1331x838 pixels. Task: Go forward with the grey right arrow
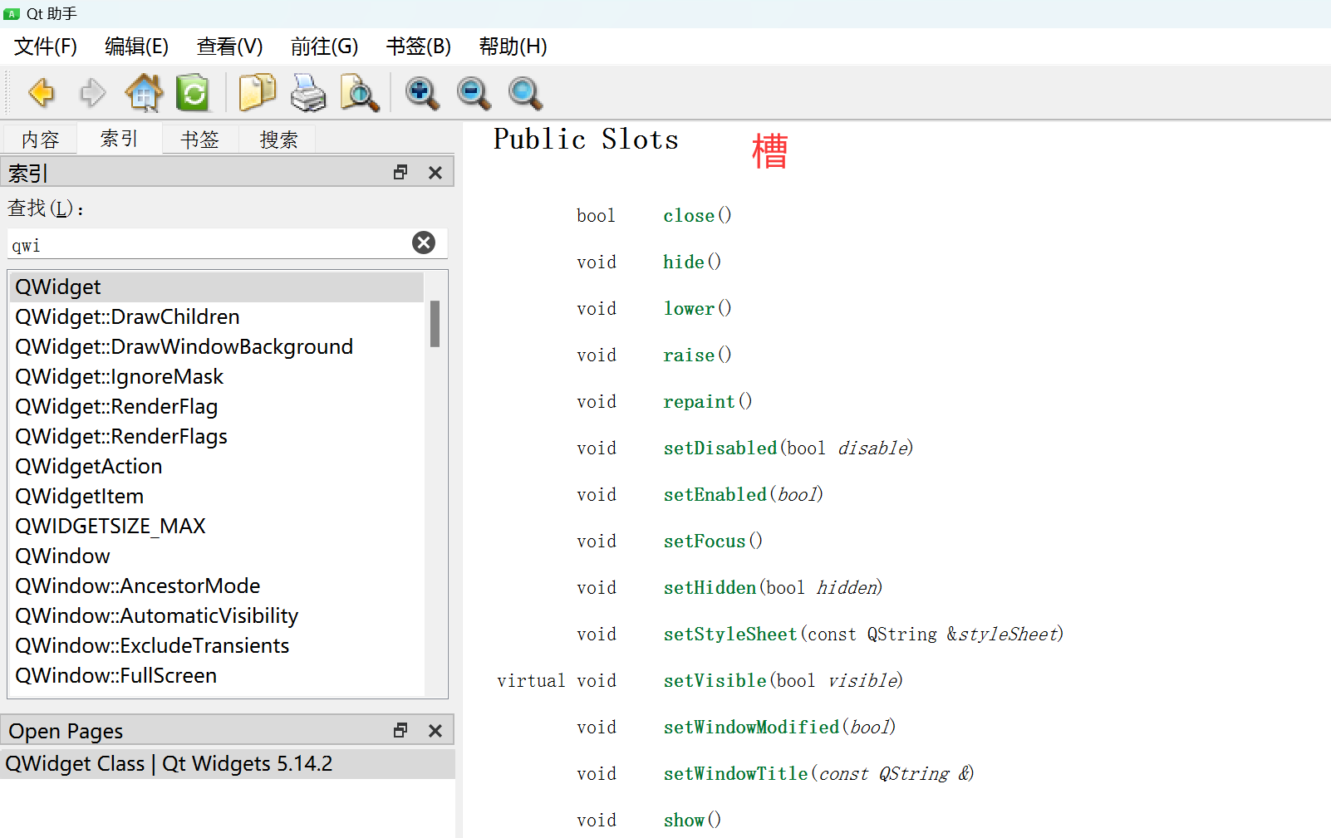point(92,92)
